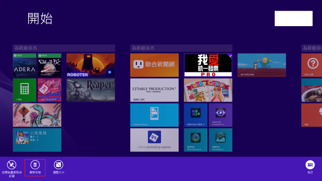Name the first group via 為群組命名 field
322x181 pixels.
[x=64, y=48]
